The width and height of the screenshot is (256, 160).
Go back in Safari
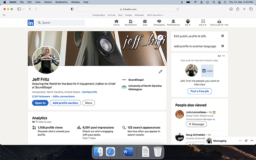30,9
